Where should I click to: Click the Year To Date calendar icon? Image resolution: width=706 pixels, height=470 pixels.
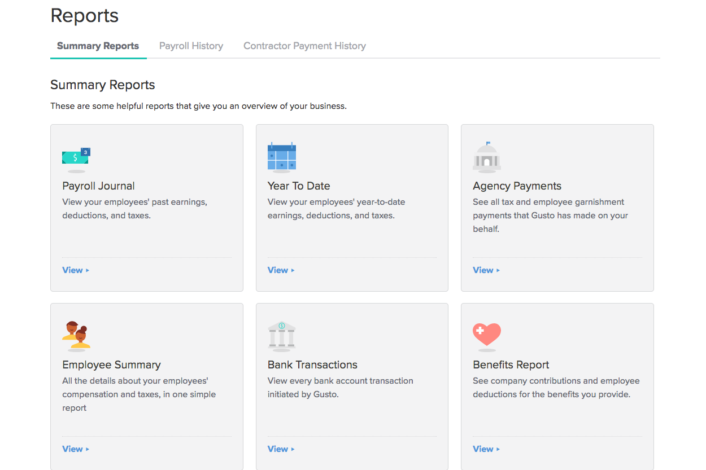click(x=281, y=157)
